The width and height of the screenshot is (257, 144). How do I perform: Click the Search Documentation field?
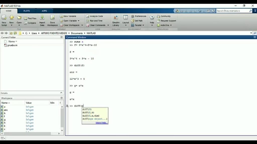[x=232, y=11]
